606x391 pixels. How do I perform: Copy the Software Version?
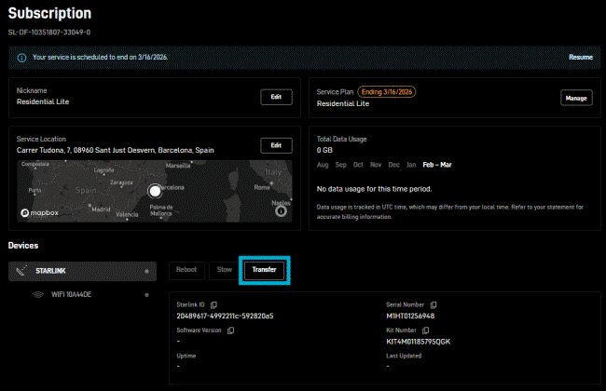(230, 330)
